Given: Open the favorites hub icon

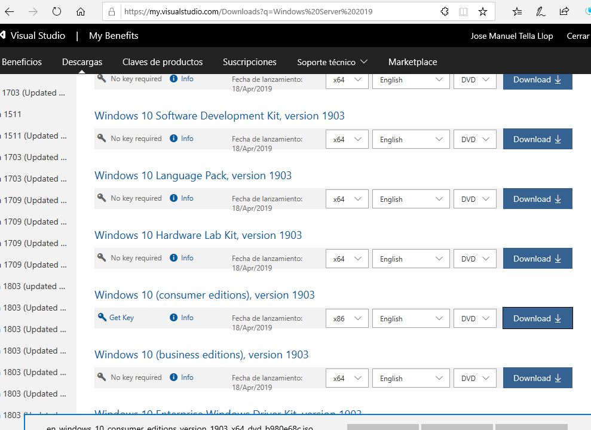Looking at the screenshot, I should 517,12.
